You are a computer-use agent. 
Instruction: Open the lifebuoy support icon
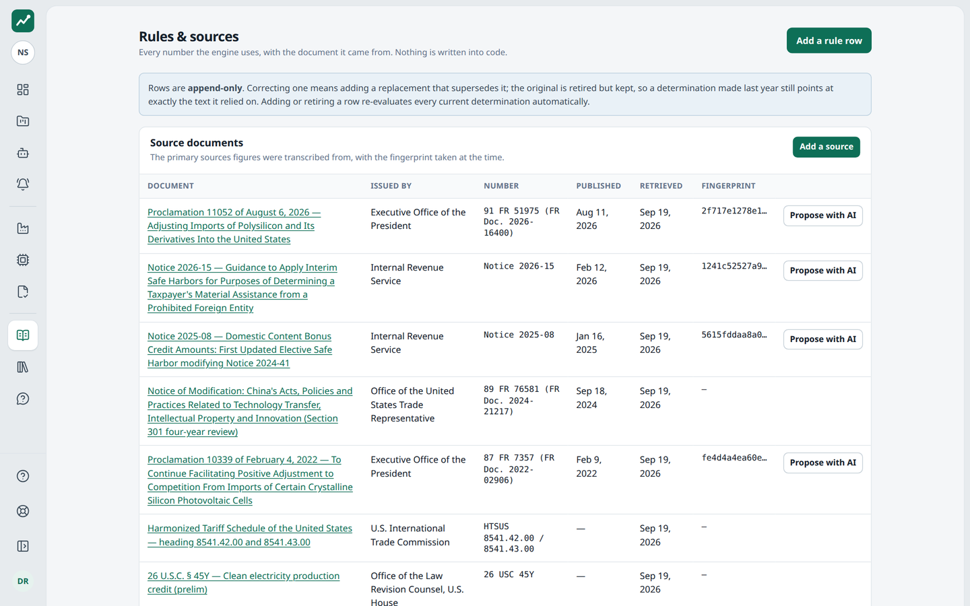click(x=23, y=511)
